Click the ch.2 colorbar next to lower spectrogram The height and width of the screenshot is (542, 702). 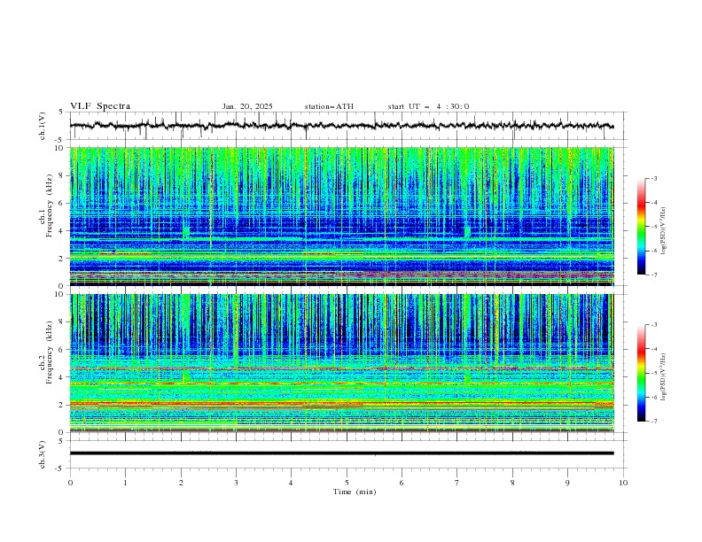(x=641, y=373)
